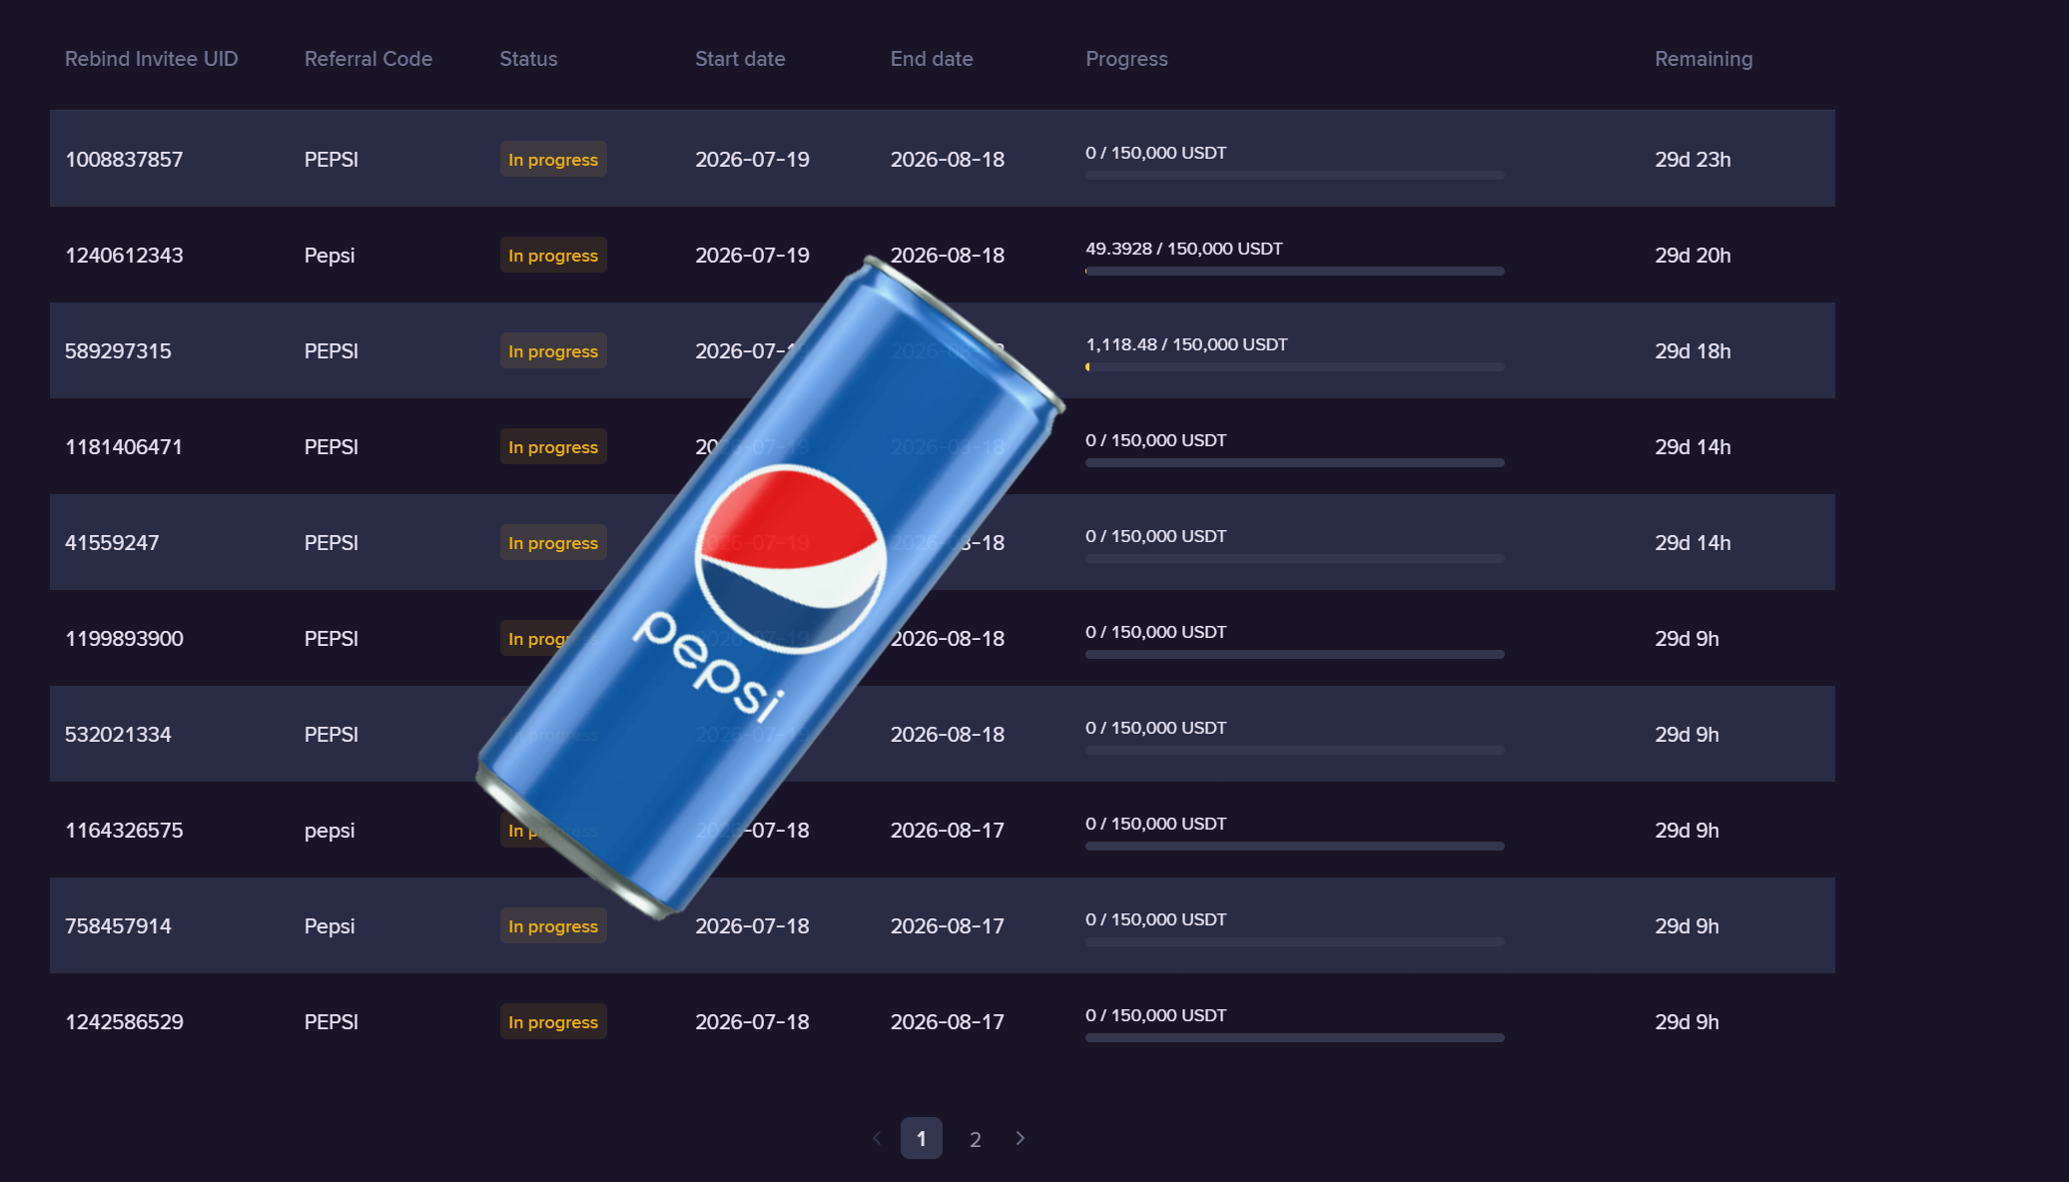
Task: Click the Progress column header
Action: [x=1126, y=59]
